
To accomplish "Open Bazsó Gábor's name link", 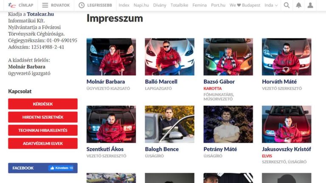I will [219, 81].
